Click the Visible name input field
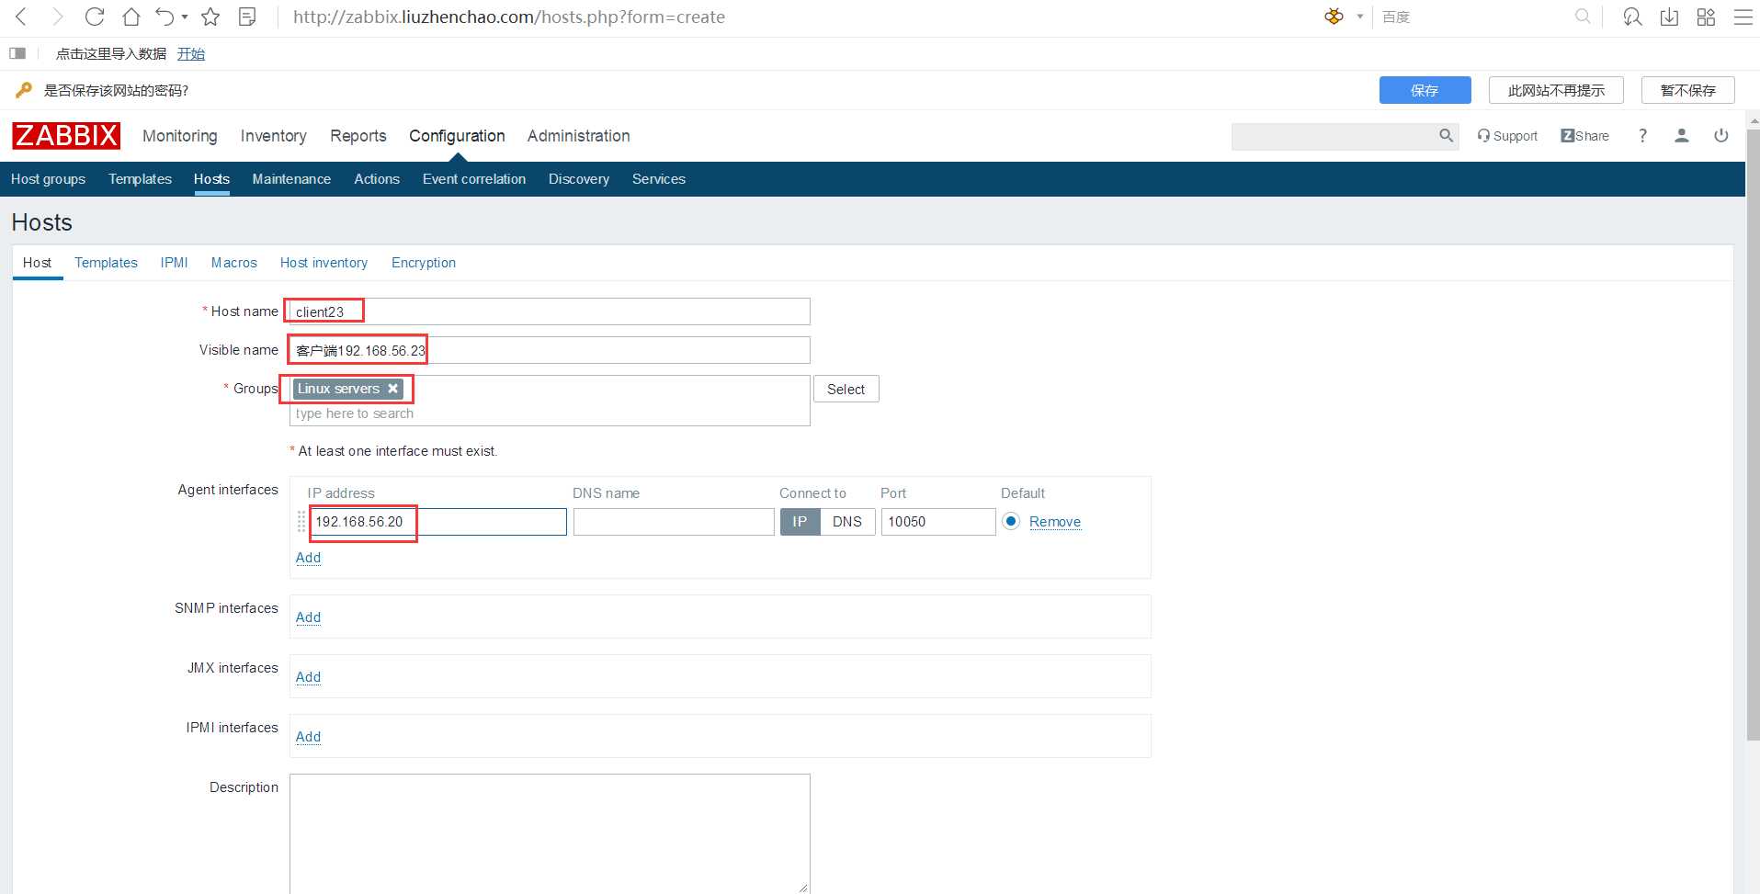This screenshot has width=1760, height=894. (550, 350)
